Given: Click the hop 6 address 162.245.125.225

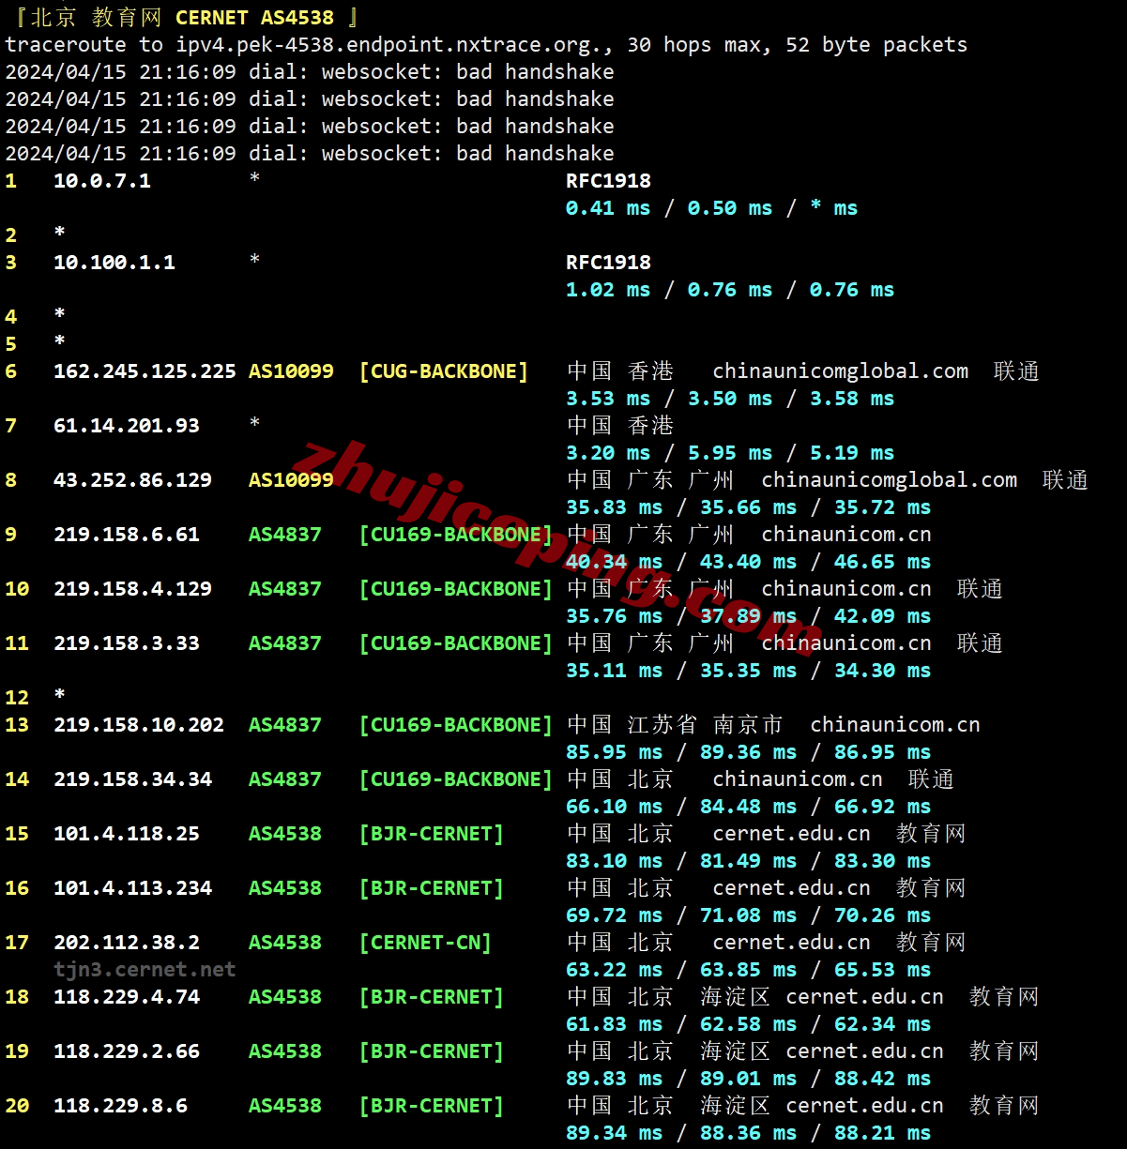Looking at the screenshot, I should 145,371.
